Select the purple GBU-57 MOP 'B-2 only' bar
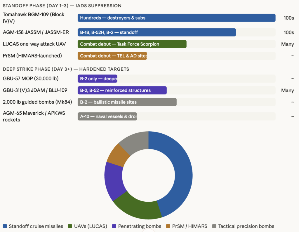Viewport: 299px width, 232px height. pos(98,79)
